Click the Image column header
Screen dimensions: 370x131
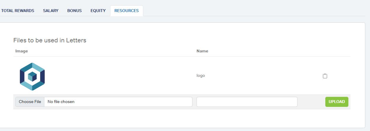coord(22,51)
